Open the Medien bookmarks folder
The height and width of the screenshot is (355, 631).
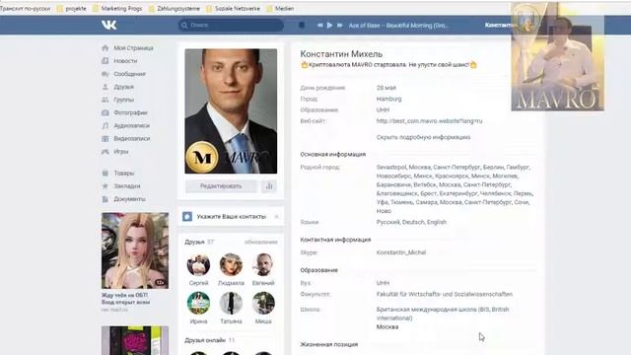pos(280,9)
